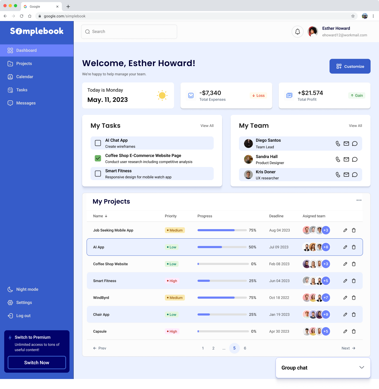
Task: Select page 6 in pagination
Action: pos(245,348)
